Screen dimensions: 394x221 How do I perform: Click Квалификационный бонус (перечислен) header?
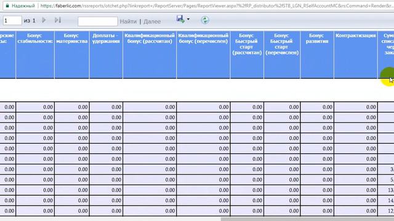click(203, 55)
